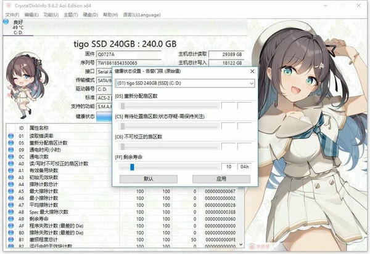Click status icon for A9 剩余寿命

(x=10, y=219)
